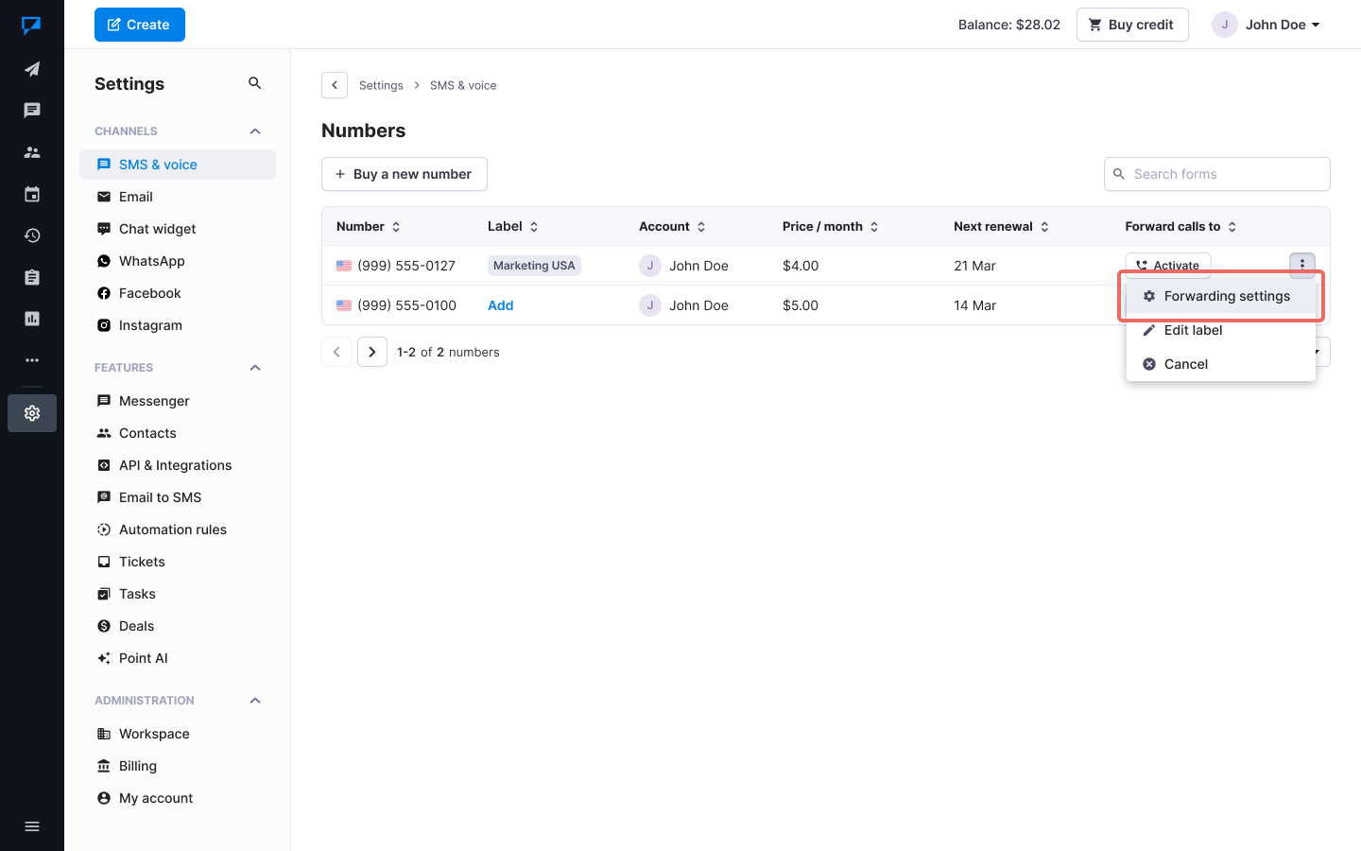Focus the Search forms input field
The width and height of the screenshot is (1361, 851).
1224,174
